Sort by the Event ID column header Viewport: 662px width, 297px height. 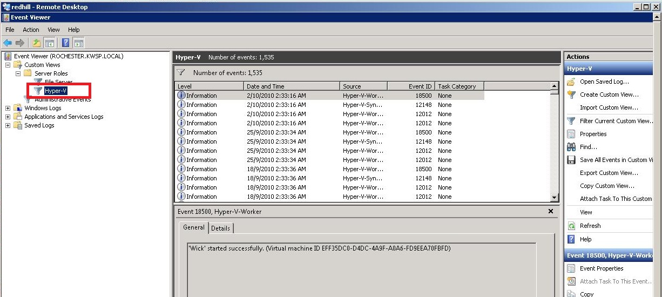[x=411, y=86]
